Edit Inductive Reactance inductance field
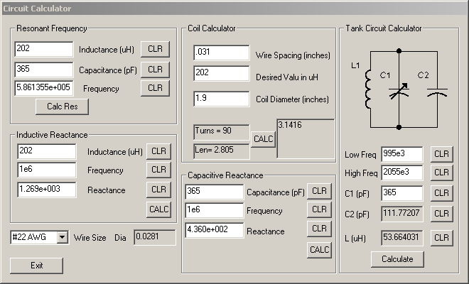469x284 pixels. pos(47,151)
